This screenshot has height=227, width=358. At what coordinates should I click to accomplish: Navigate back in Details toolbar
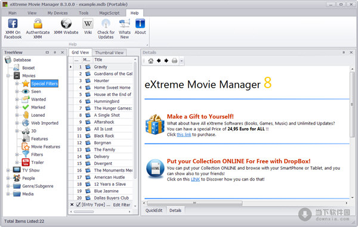(159, 61)
